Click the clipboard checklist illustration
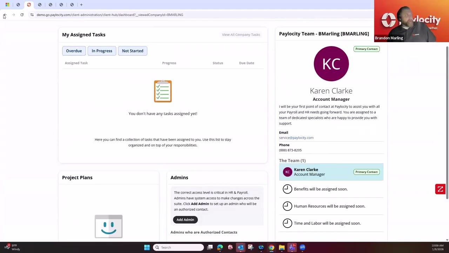 pos(163,91)
